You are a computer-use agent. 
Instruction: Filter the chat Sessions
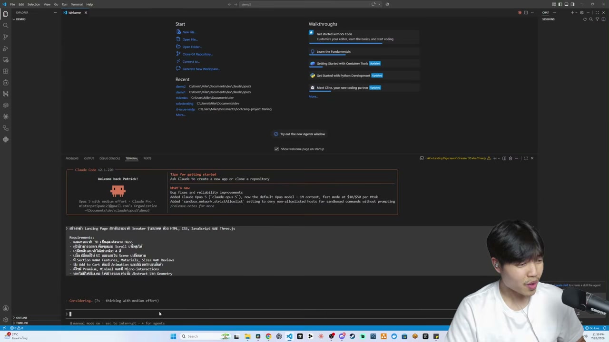[597, 19]
